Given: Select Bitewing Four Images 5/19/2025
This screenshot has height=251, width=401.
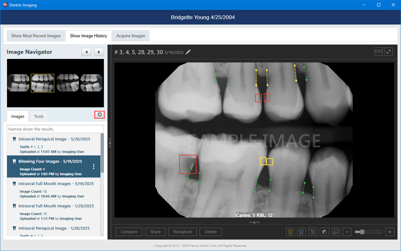Looking at the screenshot, I should [54, 166].
